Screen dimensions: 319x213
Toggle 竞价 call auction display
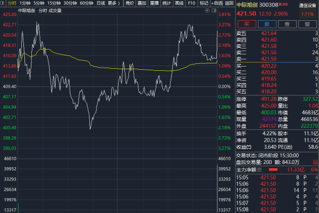point(130,3)
